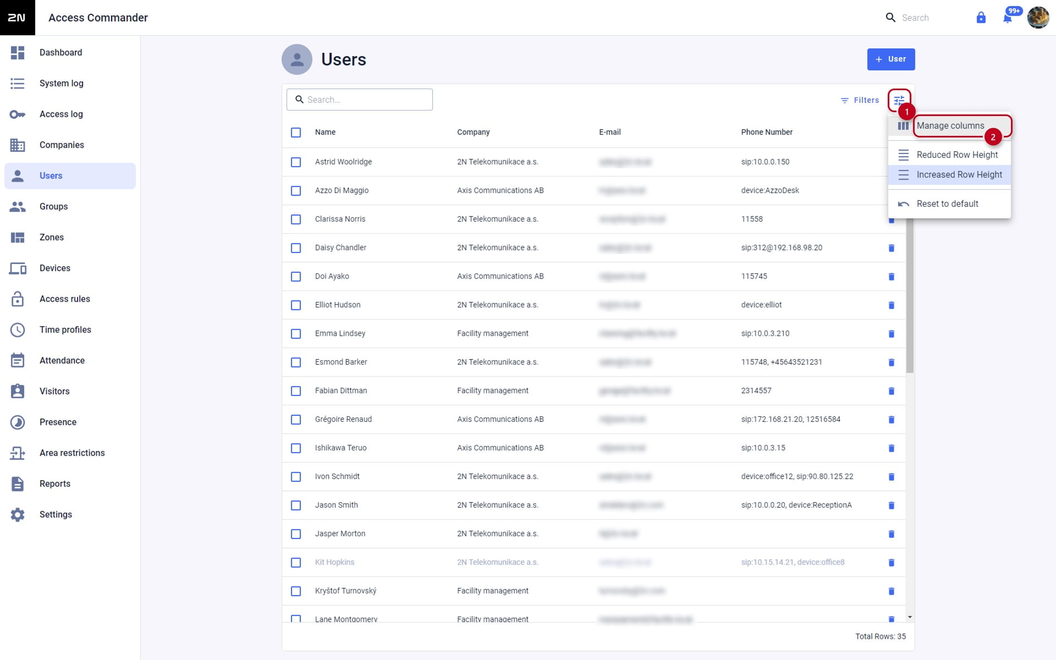Screen dimensions: 1056x660
Task: Select the Elliot Hudson row checkbox
Action: point(296,305)
